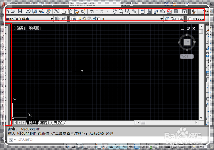
Task: Cut selection with the scissors icon
Action: (56, 11)
